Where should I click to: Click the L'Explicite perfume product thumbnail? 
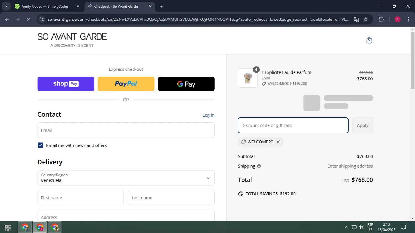pos(248,78)
